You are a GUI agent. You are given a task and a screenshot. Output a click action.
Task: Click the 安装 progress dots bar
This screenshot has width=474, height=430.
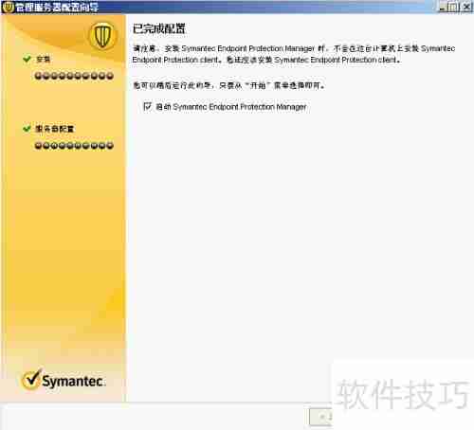click(74, 76)
